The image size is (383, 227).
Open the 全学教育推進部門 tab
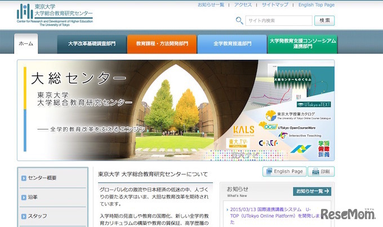pos(232,44)
